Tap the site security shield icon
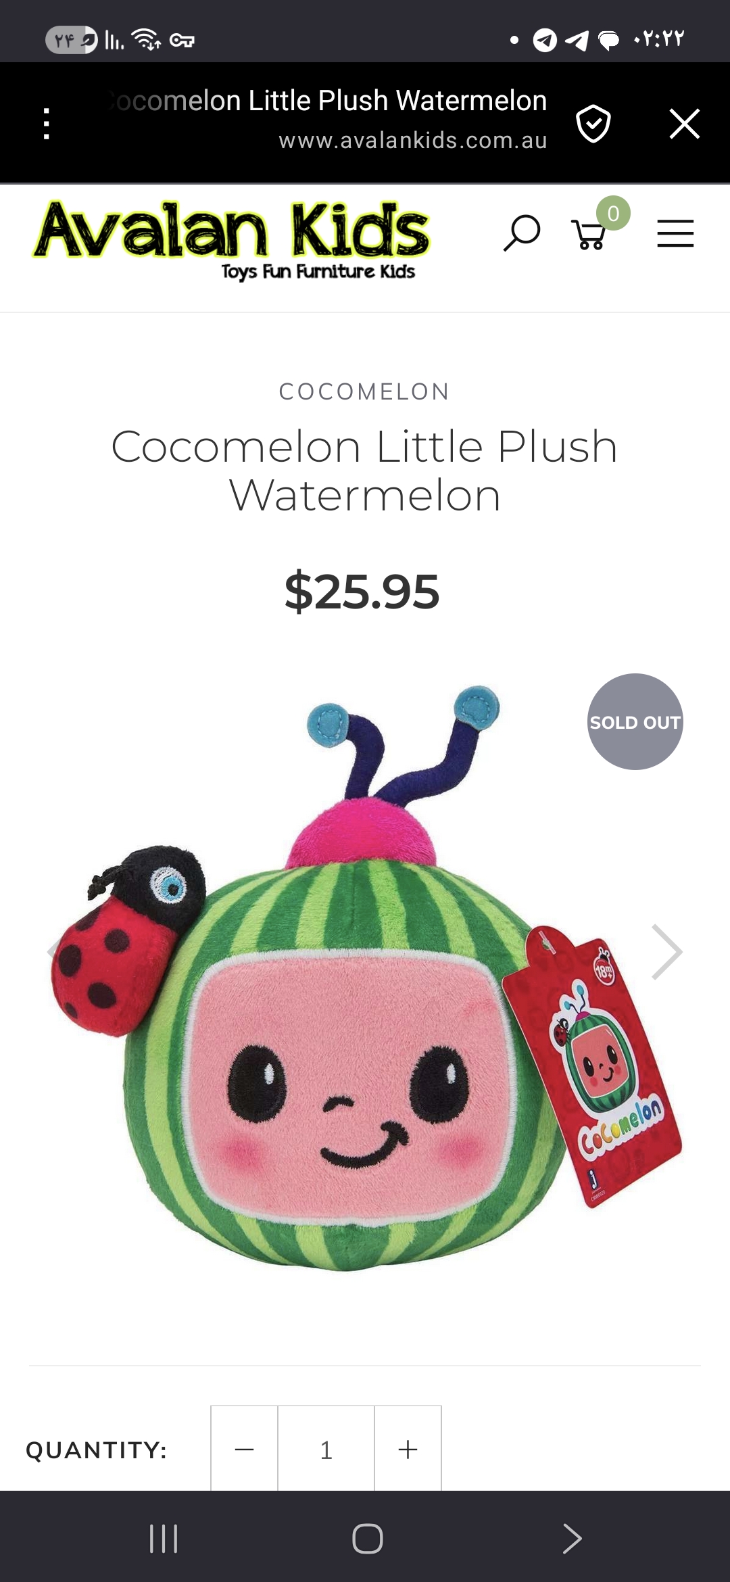The image size is (730, 1582). (593, 124)
